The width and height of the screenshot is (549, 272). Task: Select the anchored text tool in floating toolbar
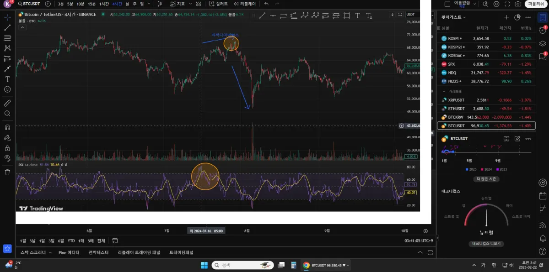coord(368,15)
